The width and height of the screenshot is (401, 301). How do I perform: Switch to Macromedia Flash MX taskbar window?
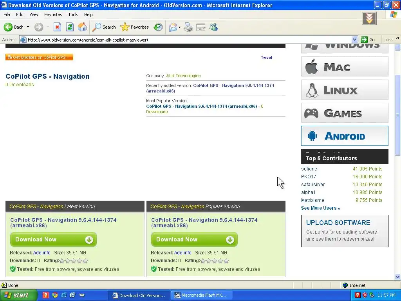(201, 295)
